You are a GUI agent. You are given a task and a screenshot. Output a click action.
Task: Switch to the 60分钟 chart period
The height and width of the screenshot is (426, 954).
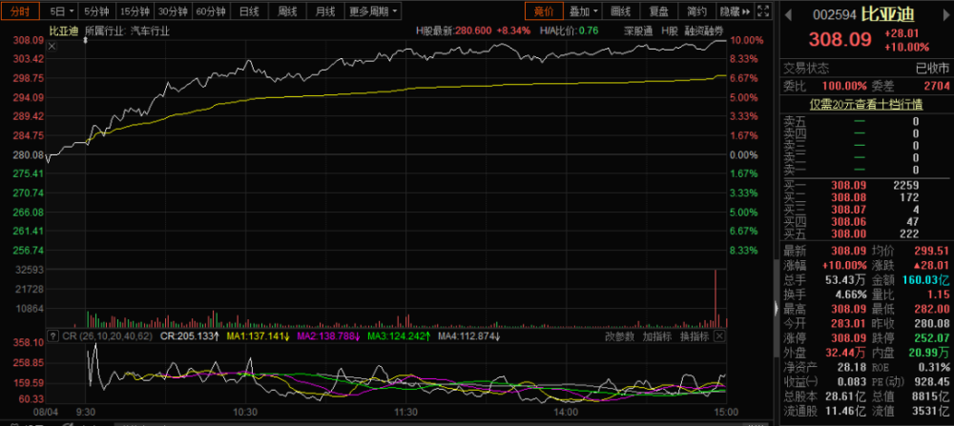tap(211, 10)
